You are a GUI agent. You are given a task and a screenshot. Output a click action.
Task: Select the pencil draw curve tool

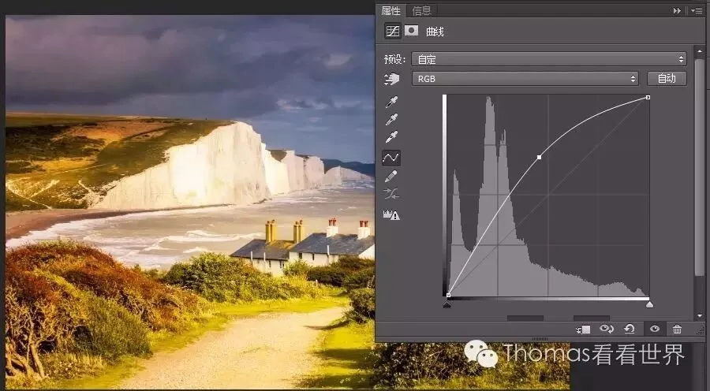(x=390, y=176)
